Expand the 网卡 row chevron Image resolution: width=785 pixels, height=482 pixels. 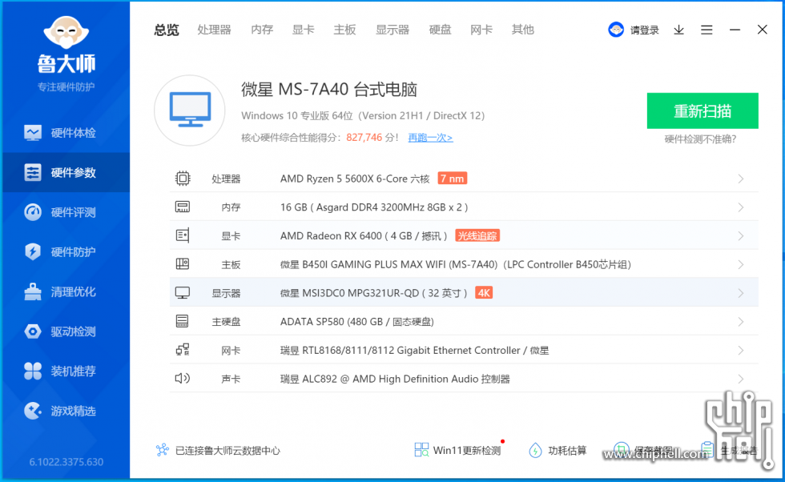[740, 351]
